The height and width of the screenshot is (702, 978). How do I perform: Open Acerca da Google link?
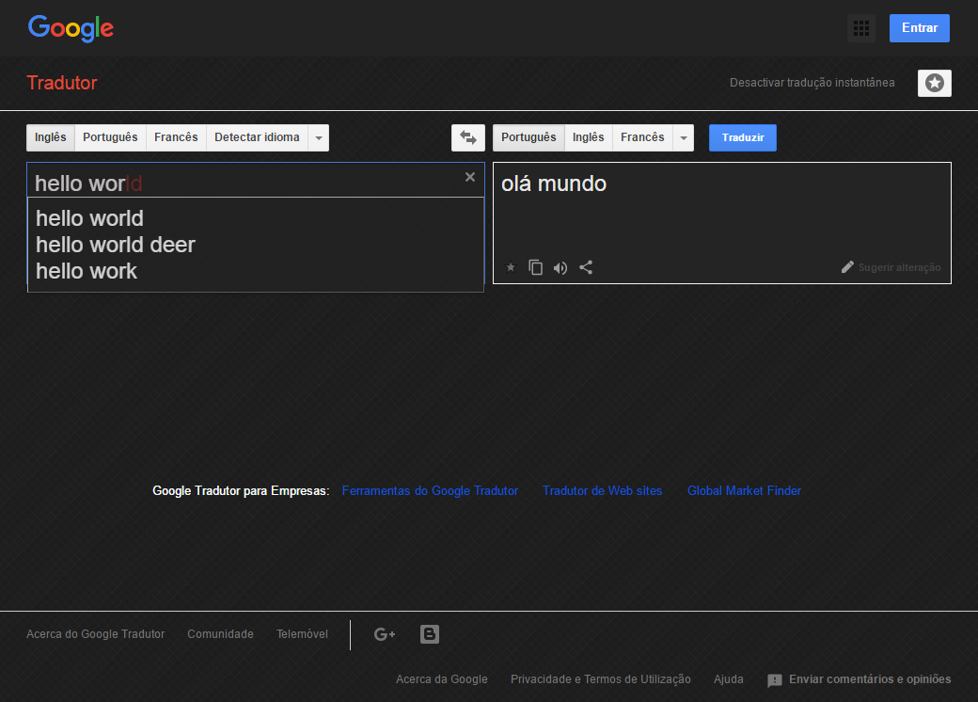(x=442, y=678)
